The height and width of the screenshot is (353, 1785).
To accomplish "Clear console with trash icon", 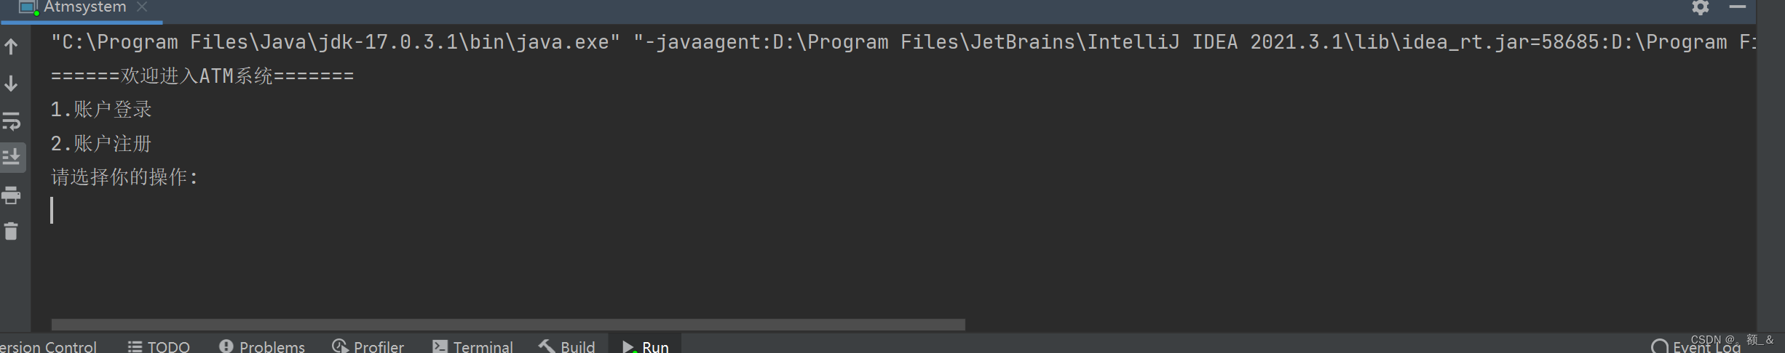I will [x=12, y=232].
